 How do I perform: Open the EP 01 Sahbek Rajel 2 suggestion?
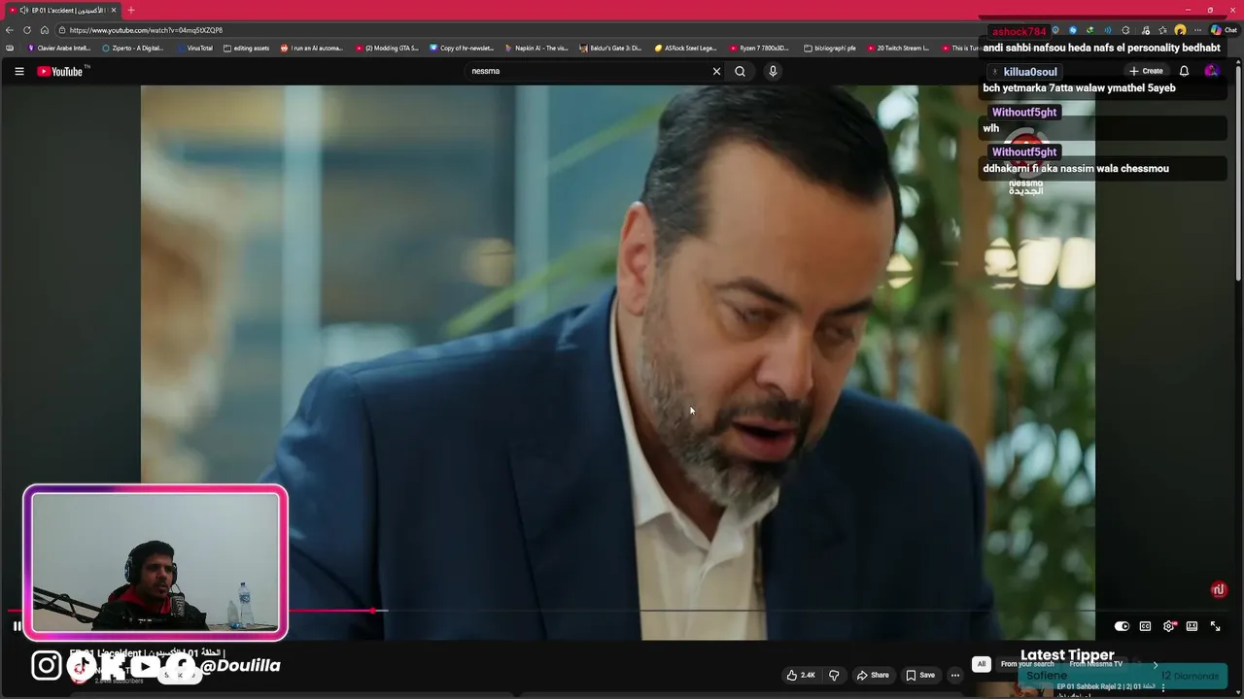tap(1106, 687)
